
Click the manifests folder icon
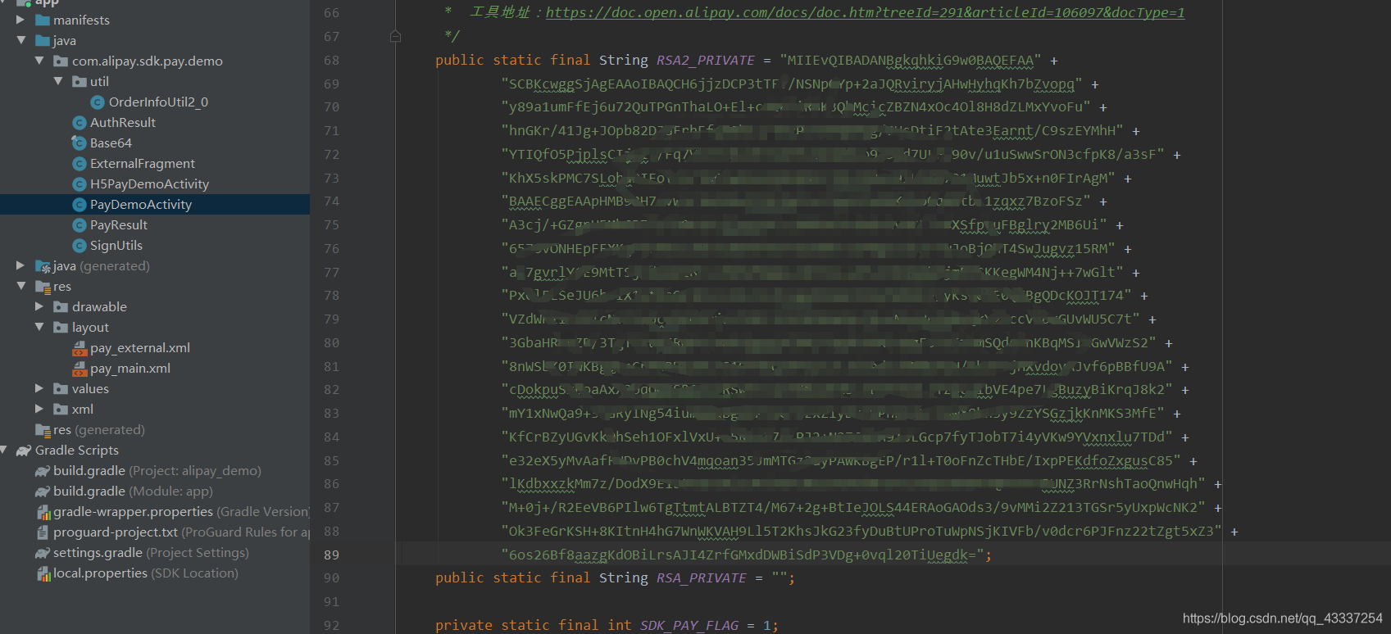pos(43,20)
